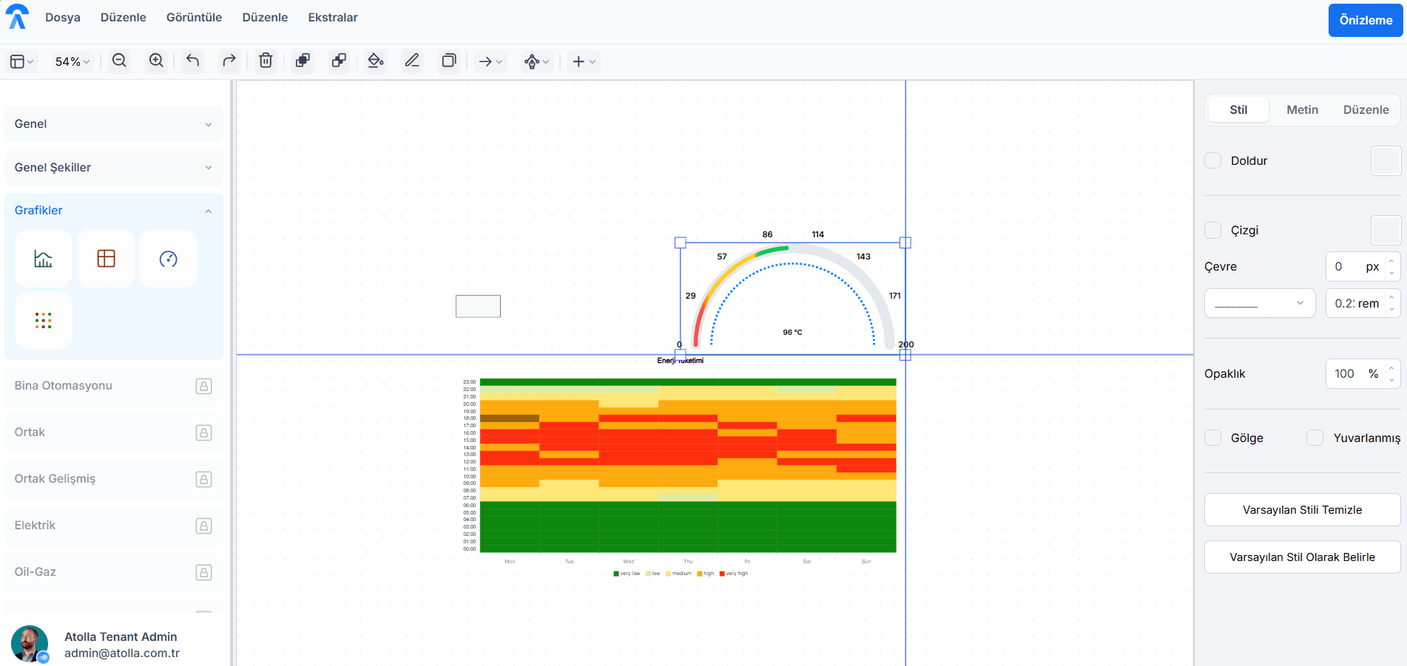
Task: Increase the Çevre px stepper value
Action: (1391, 260)
